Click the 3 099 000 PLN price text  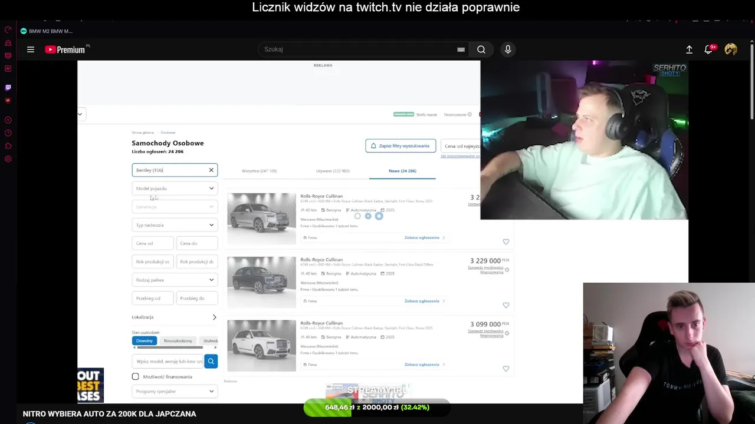click(489, 324)
